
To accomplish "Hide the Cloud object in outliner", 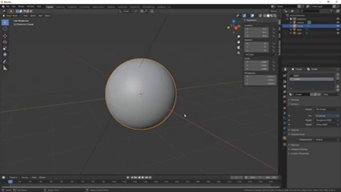I will tap(338, 26).
